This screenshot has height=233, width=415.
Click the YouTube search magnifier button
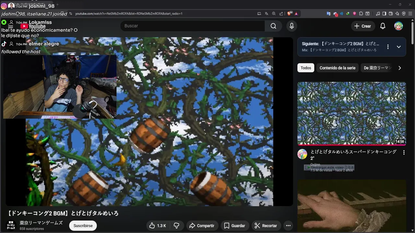273,26
